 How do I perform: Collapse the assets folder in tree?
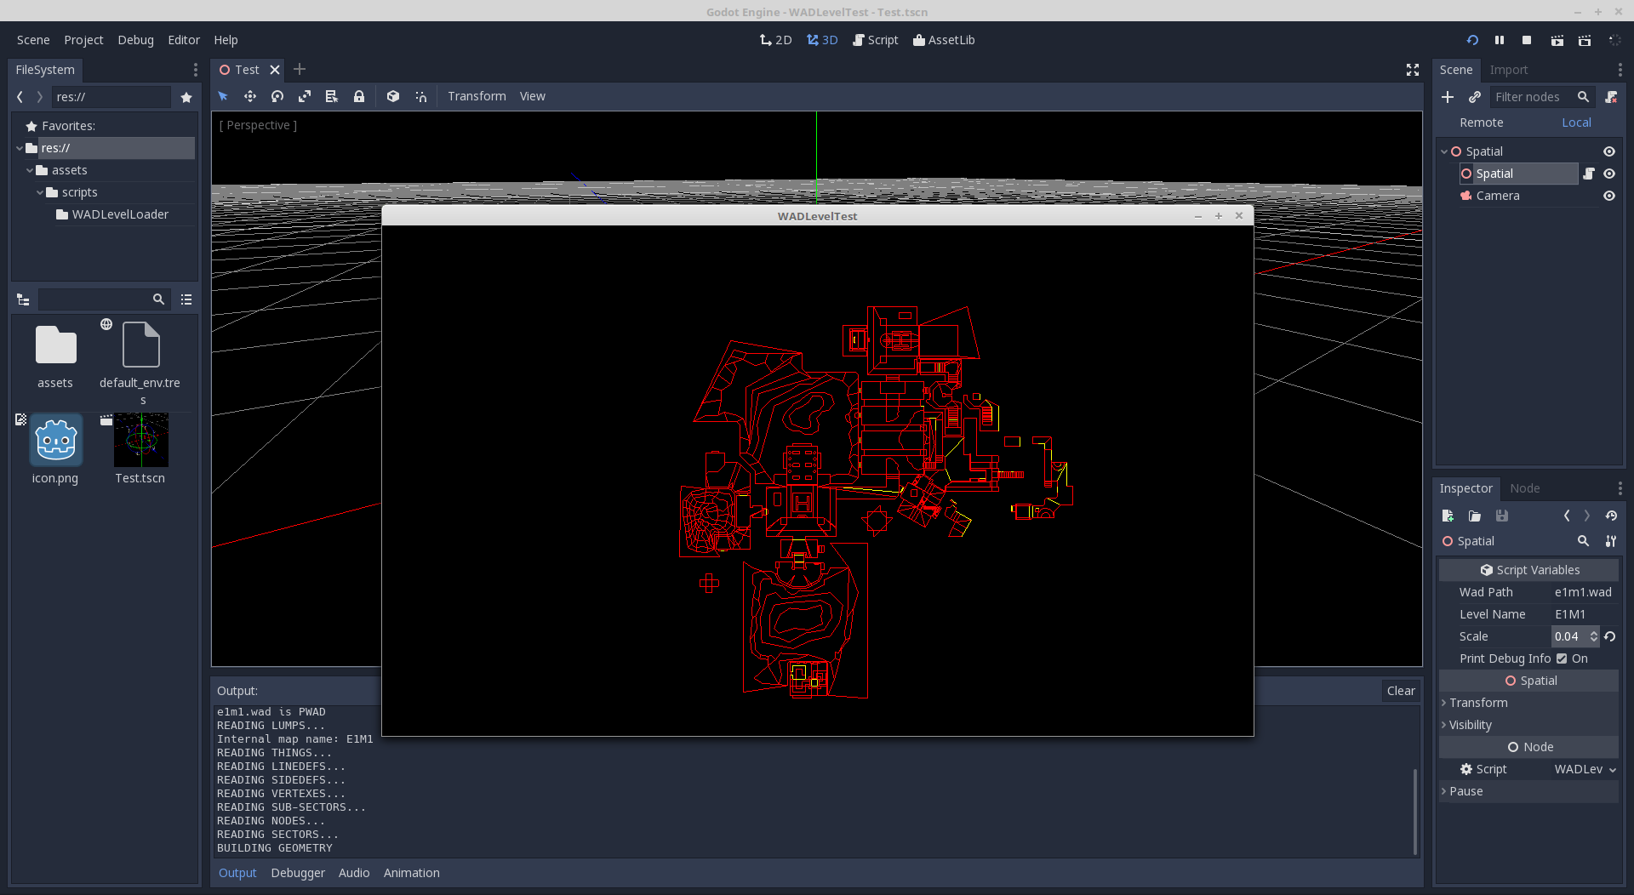[30, 170]
